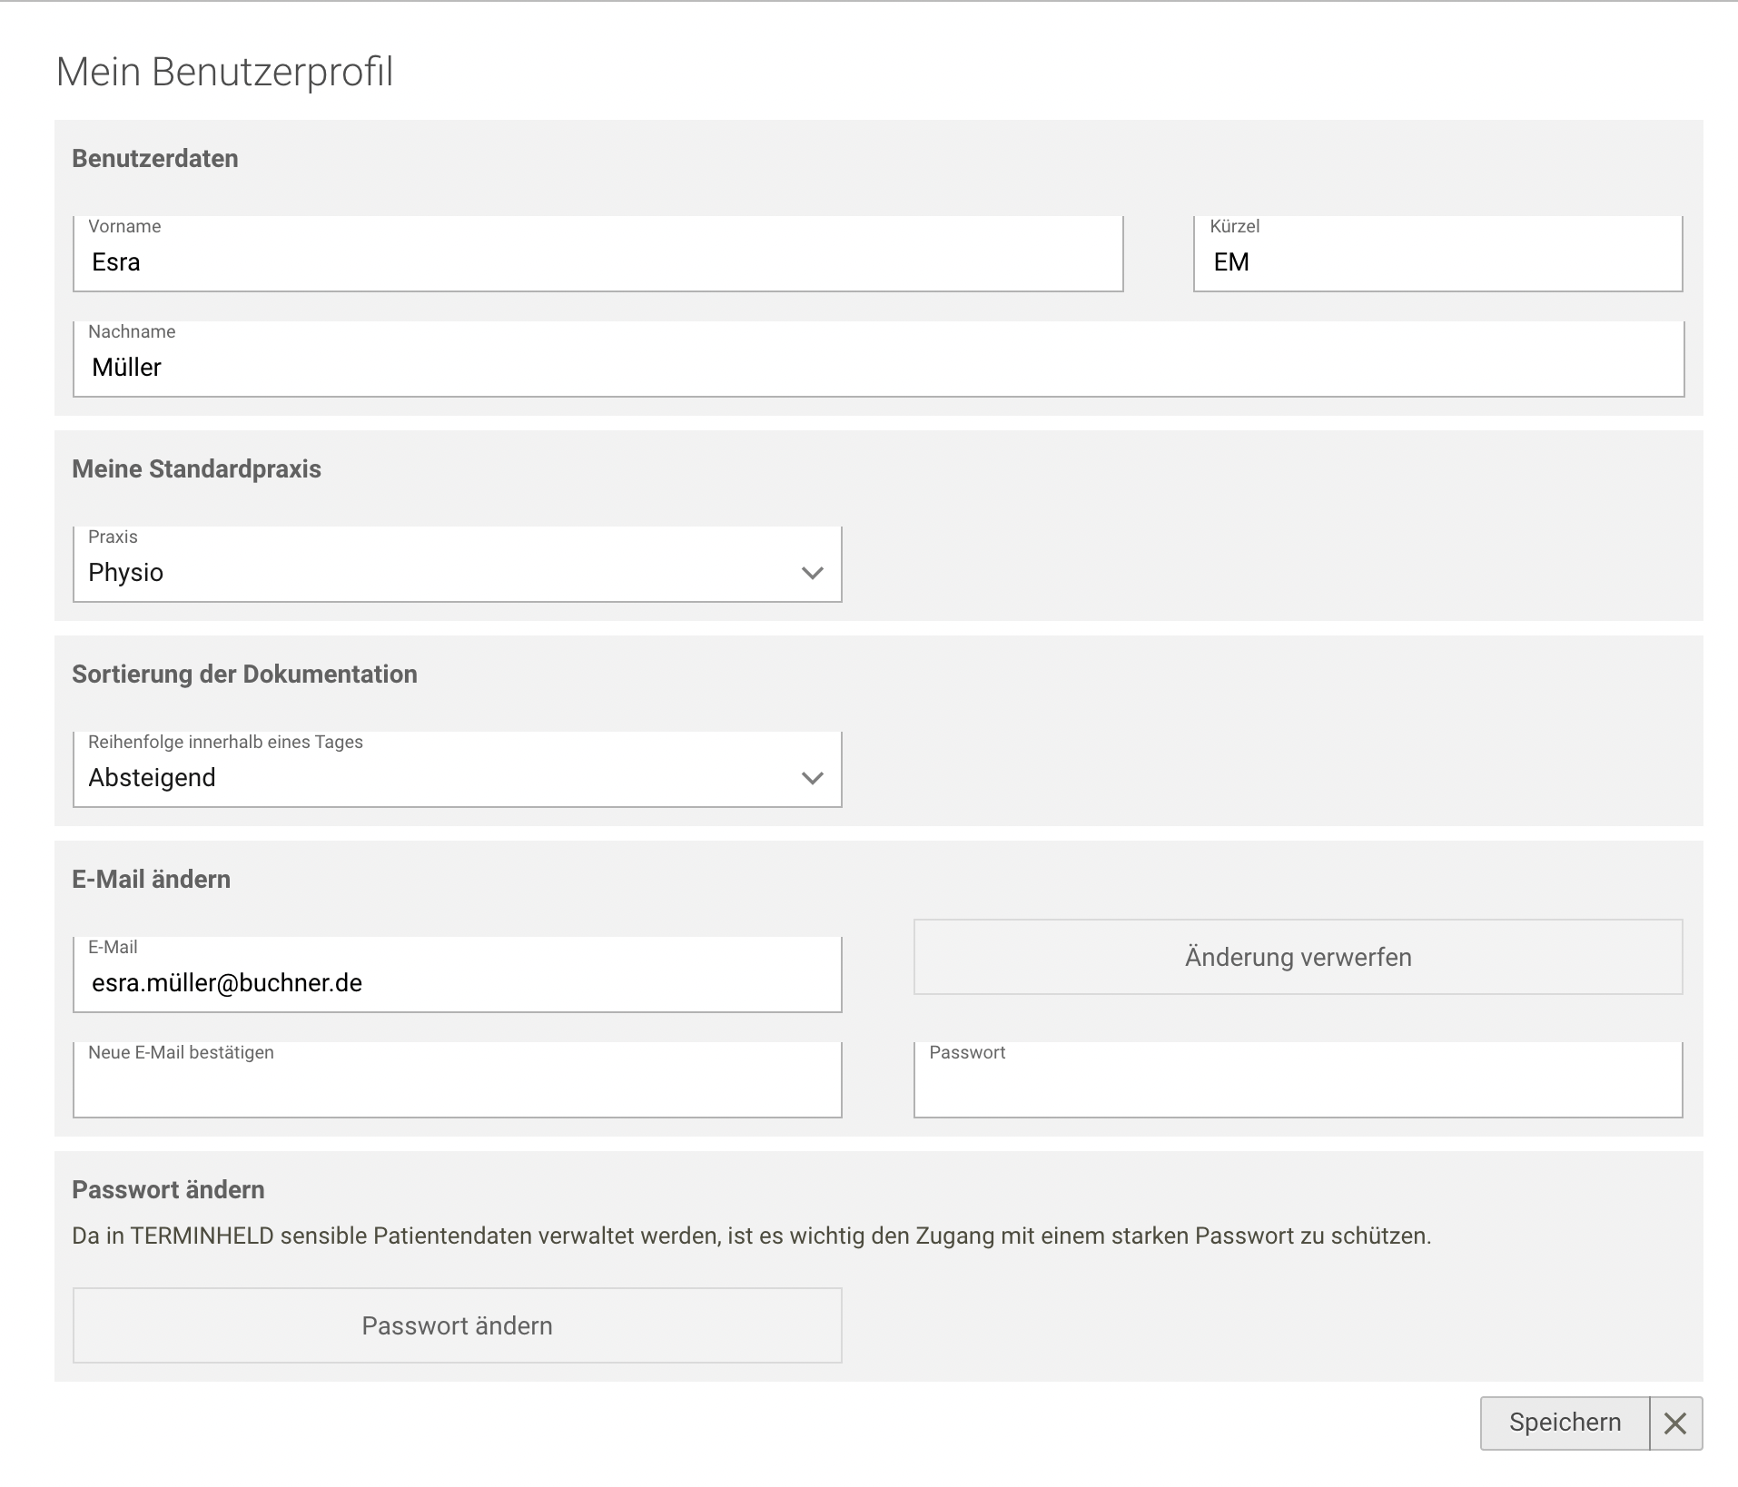Click the E-Mail ändern section heading
The image size is (1738, 1487).
click(x=152, y=878)
